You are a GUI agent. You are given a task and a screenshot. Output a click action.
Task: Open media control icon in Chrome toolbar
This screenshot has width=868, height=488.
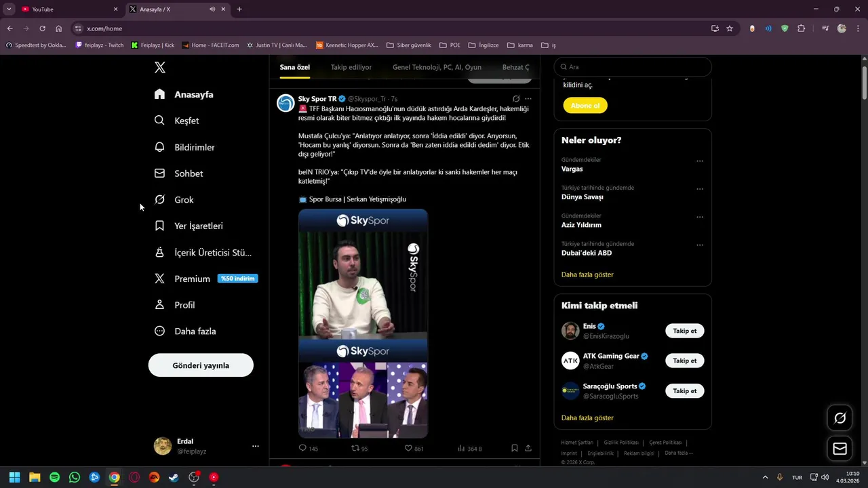pyautogui.click(x=825, y=28)
